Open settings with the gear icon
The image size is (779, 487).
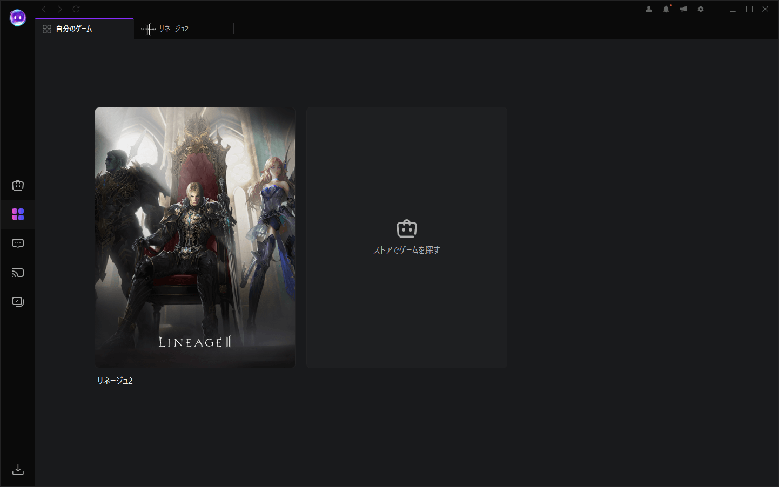point(701,9)
